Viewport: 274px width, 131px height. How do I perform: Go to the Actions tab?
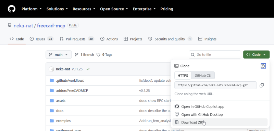click(109, 39)
